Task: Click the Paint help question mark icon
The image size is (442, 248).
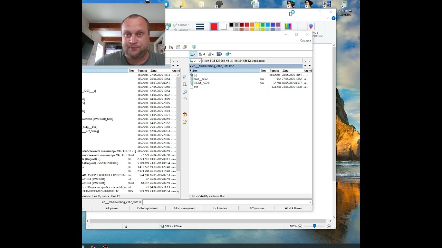Action: pyautogui.click(x=334, y=18)
